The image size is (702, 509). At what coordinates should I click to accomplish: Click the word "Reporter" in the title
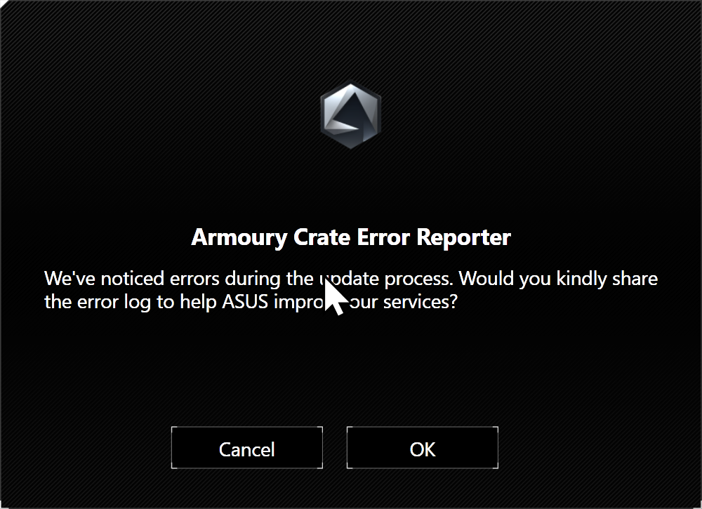pyautogui.click(x=463, y=238)
